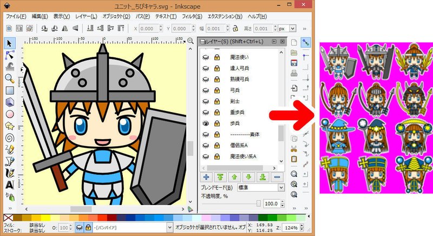Screen dimensions: 433x236
Task: Click raise layer one step up button
Action: (x=234, y=177)
